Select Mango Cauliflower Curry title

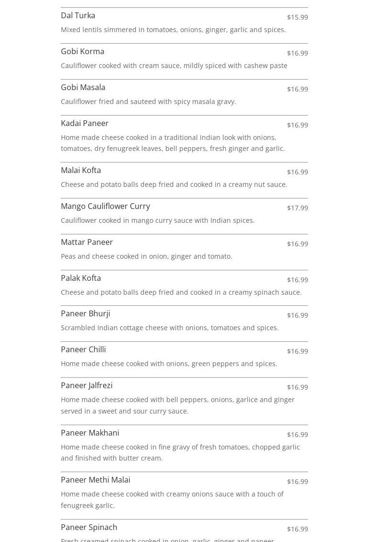pos(105,207)
